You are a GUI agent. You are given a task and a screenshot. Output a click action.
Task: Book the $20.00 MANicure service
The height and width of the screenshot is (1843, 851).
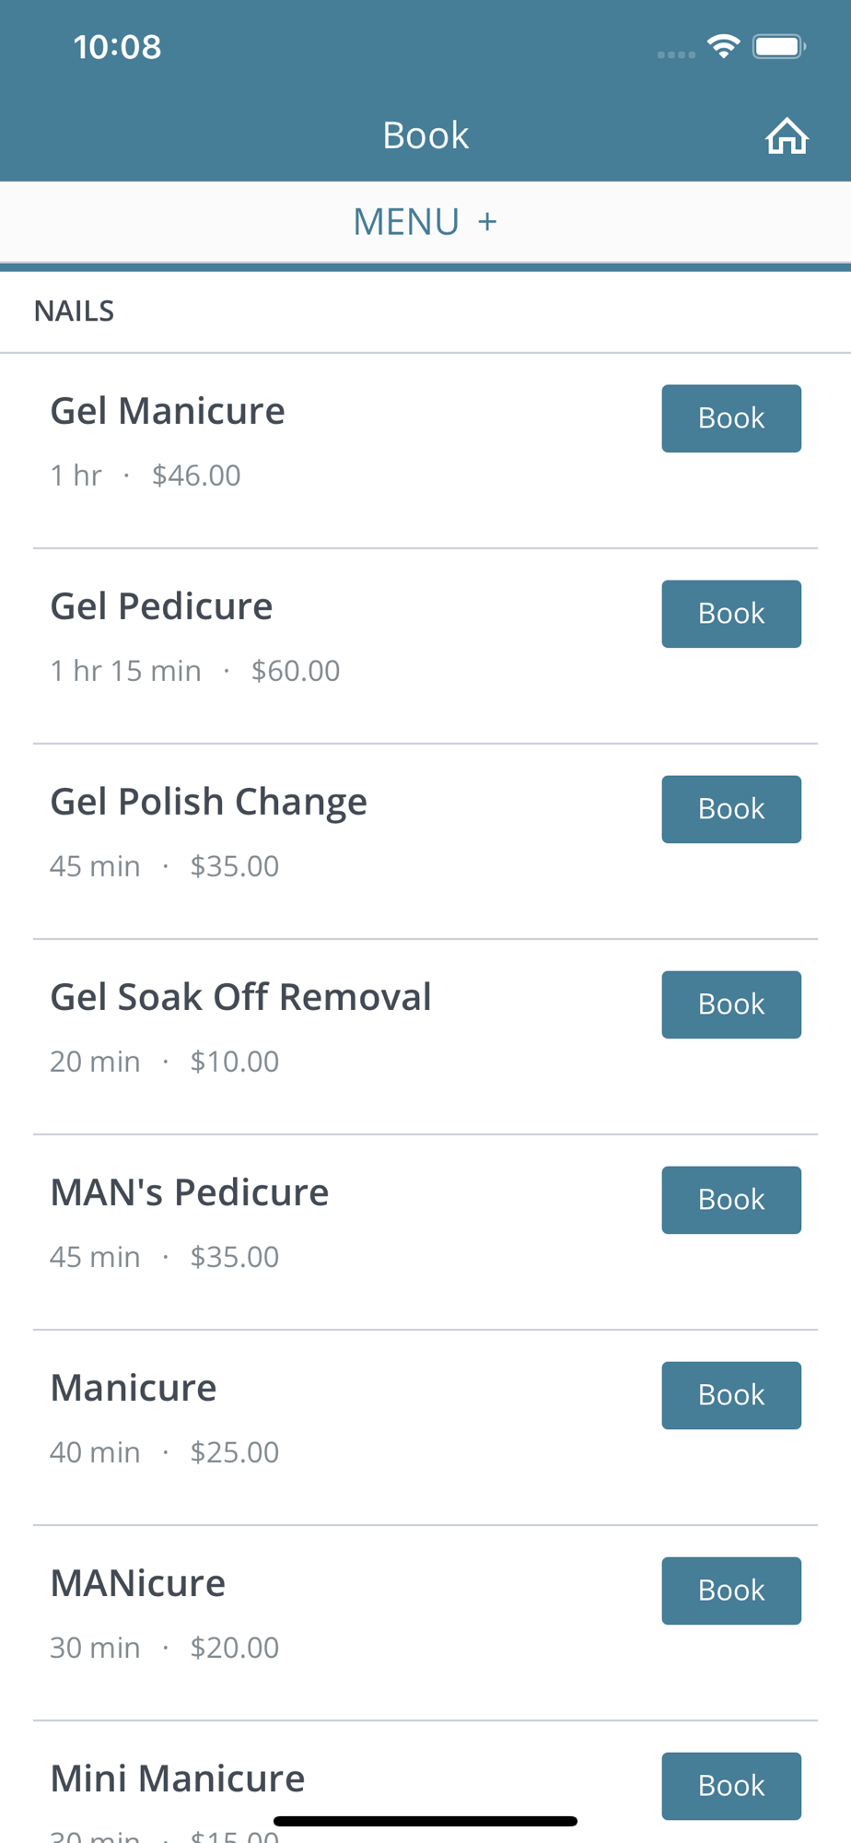tap(730, 1591)
